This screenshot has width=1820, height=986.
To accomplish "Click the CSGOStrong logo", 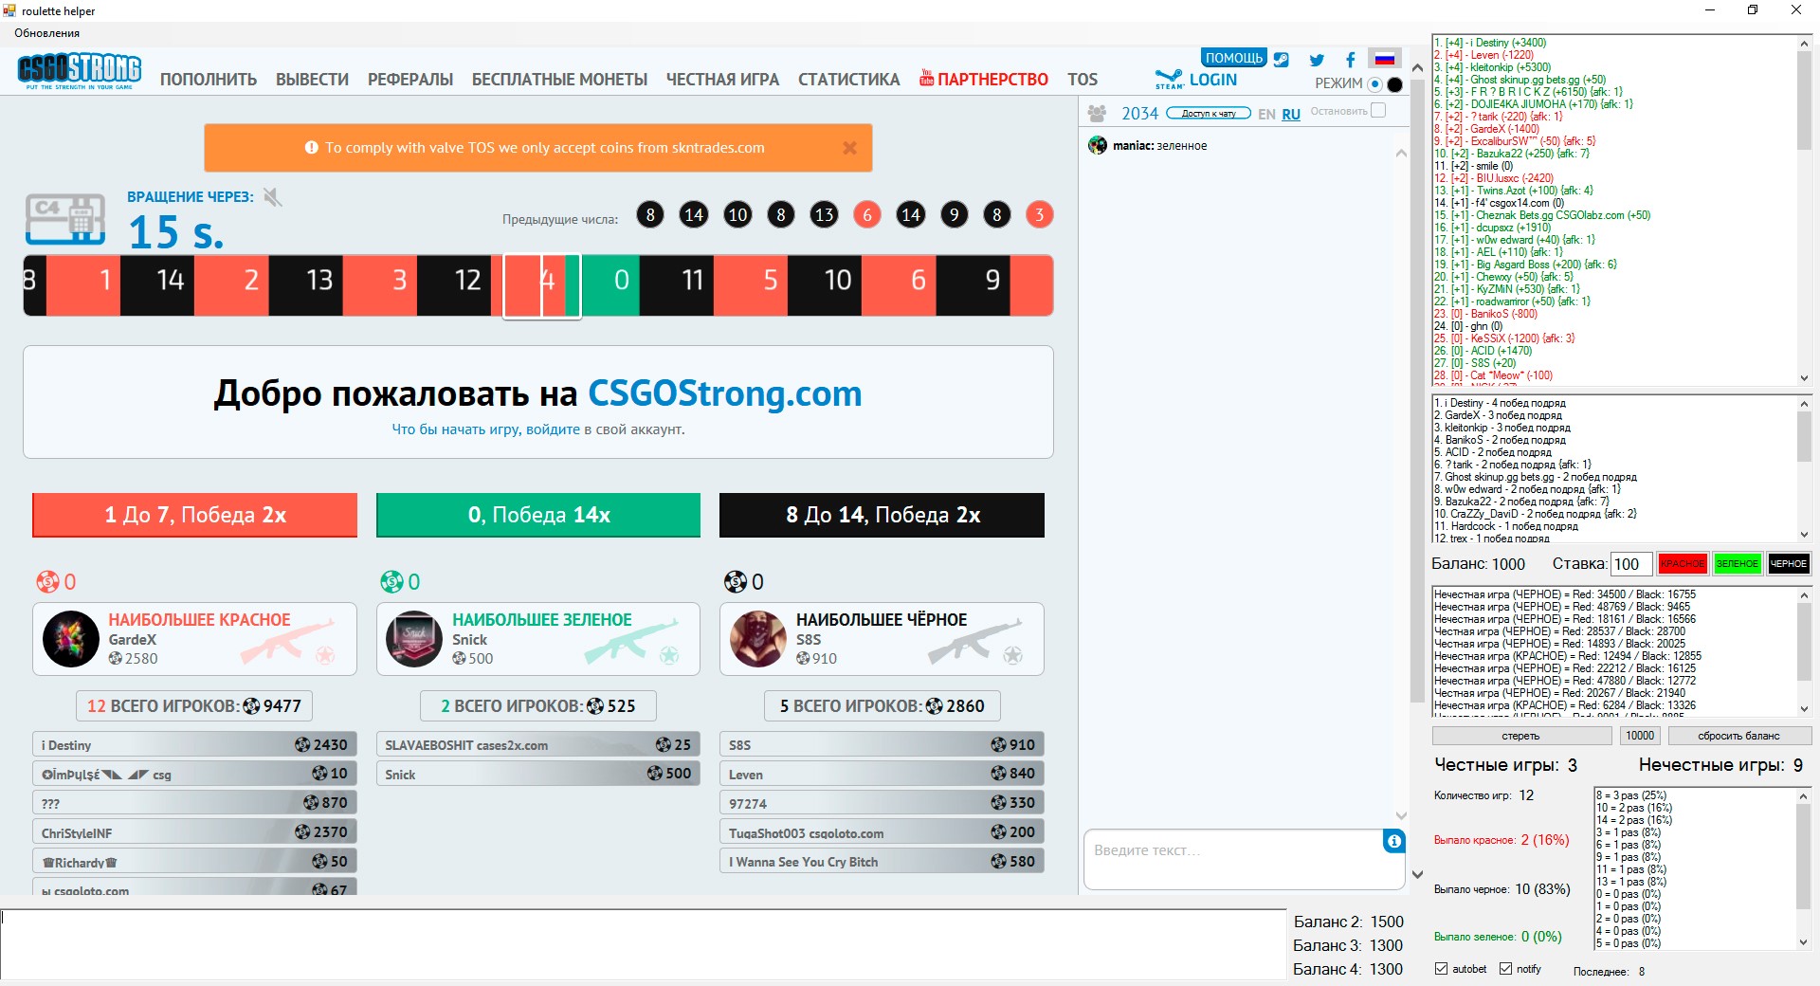I will point(80,70).
